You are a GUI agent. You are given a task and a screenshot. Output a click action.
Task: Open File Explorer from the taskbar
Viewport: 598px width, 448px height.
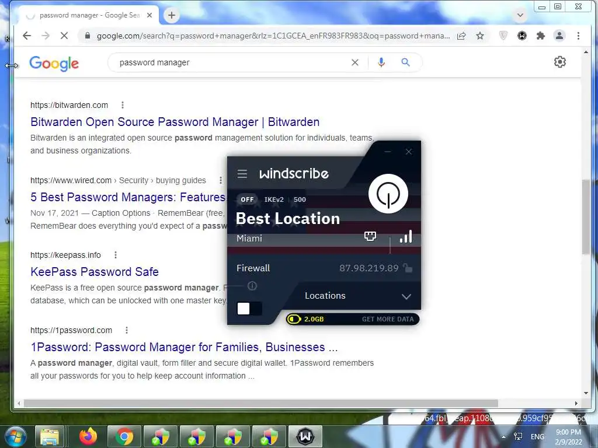pyautogui.click(x=50, y=436)
